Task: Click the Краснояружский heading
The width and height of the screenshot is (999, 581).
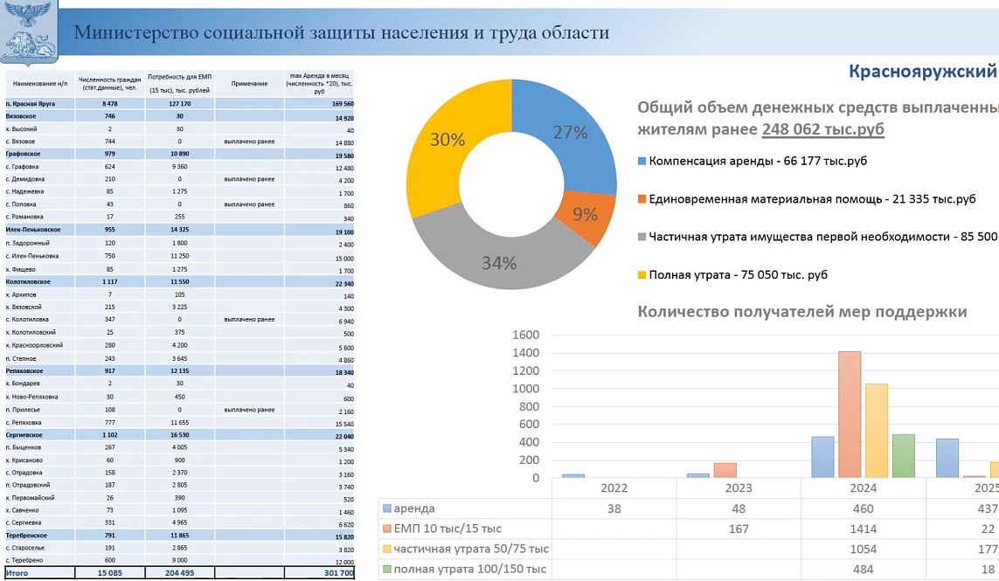Action: coord(922,72)
